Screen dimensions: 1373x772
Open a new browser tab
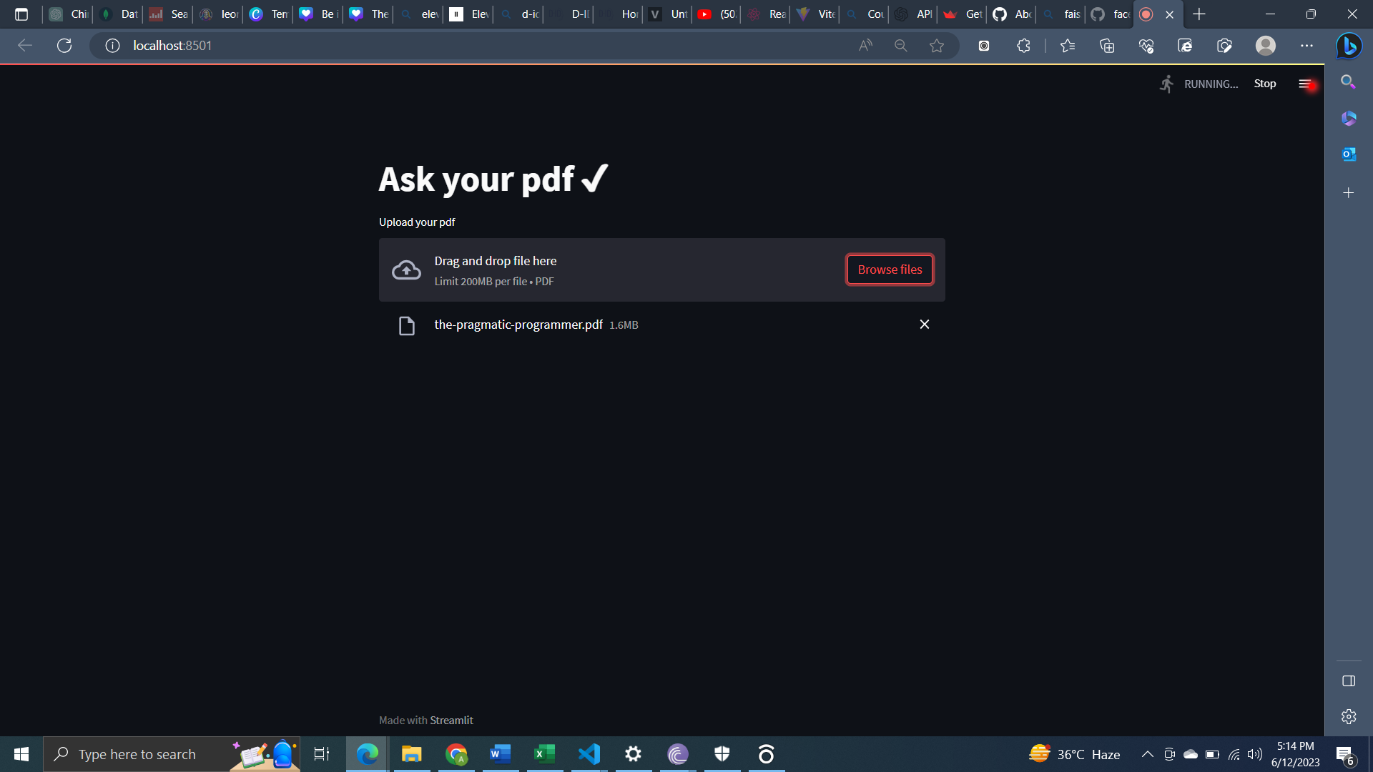pos(1199,14)
